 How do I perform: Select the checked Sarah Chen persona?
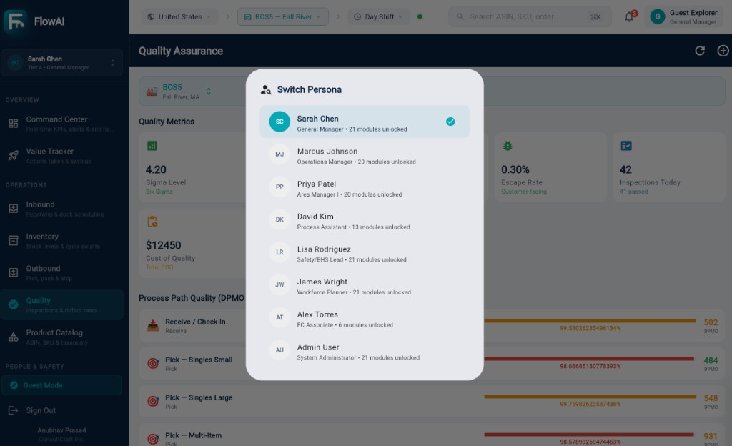[x=365, y=122]
